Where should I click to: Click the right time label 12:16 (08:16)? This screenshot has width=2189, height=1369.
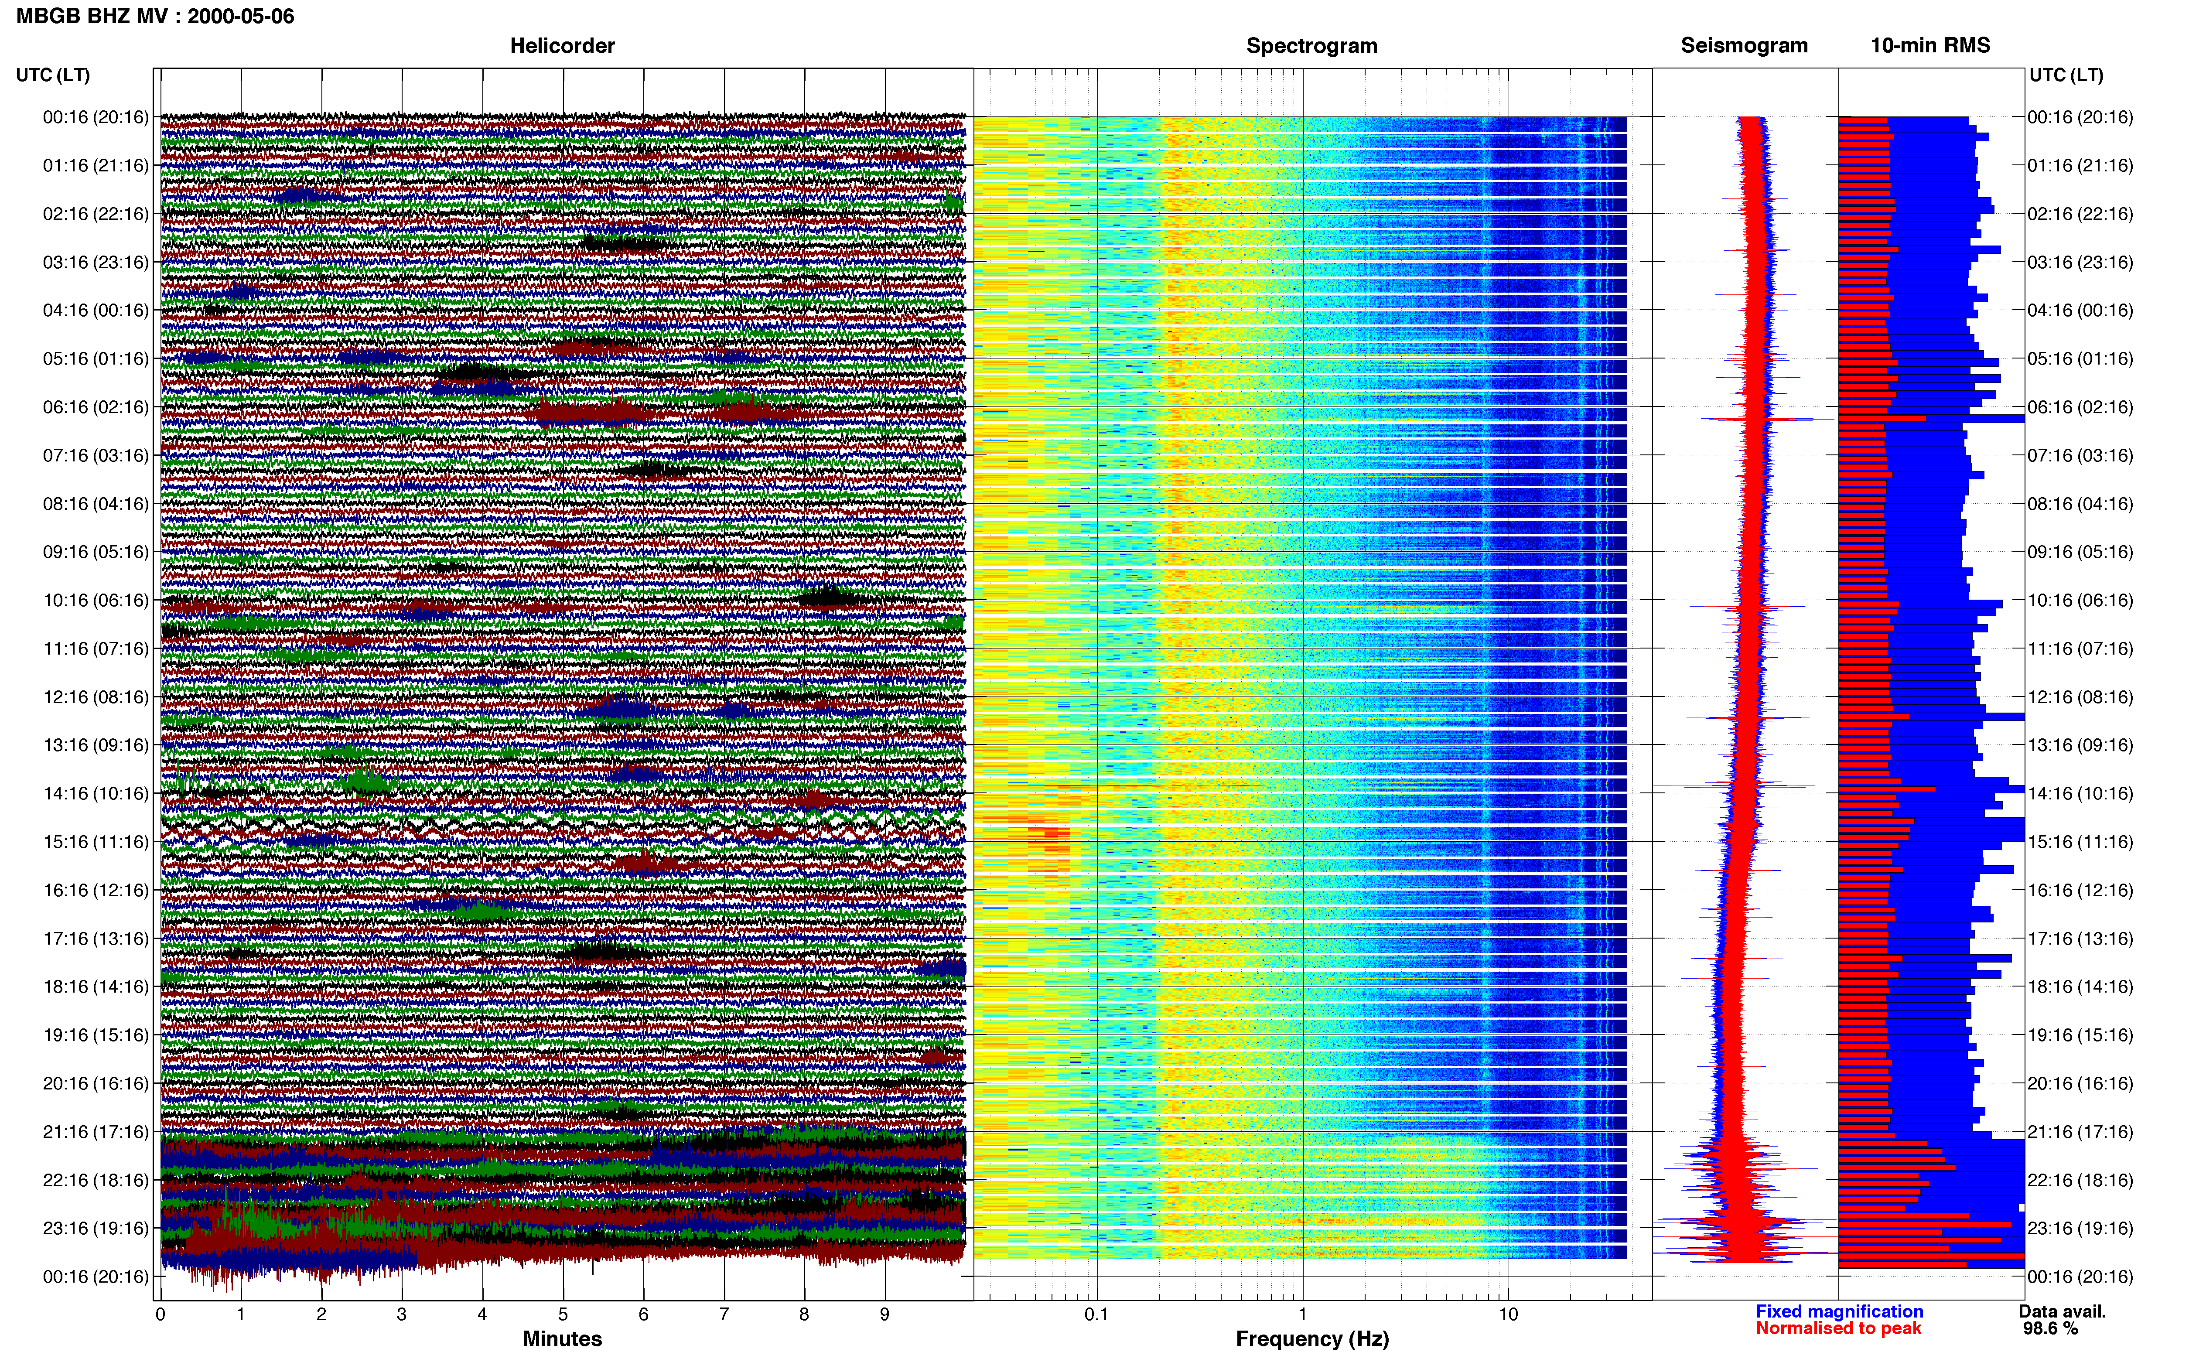coord(2080,697)
